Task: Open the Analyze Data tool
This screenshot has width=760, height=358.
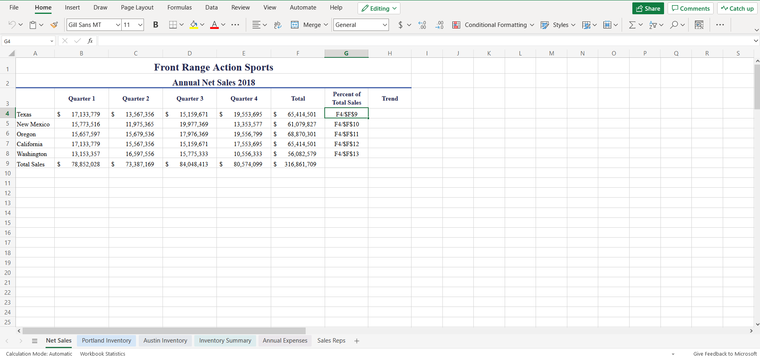Action: click(x=699, y=25)
